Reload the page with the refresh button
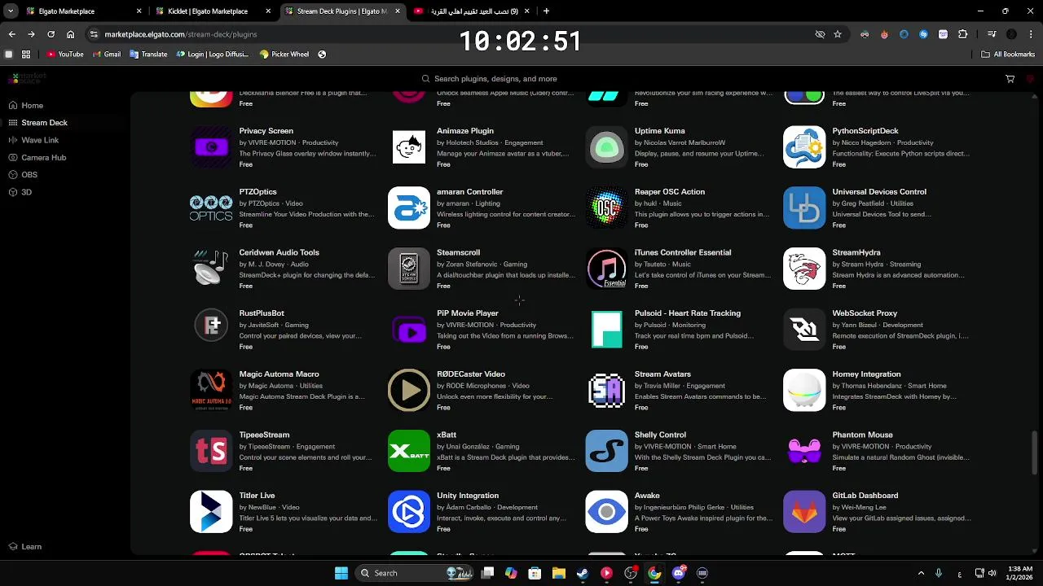 pos(51,34)
